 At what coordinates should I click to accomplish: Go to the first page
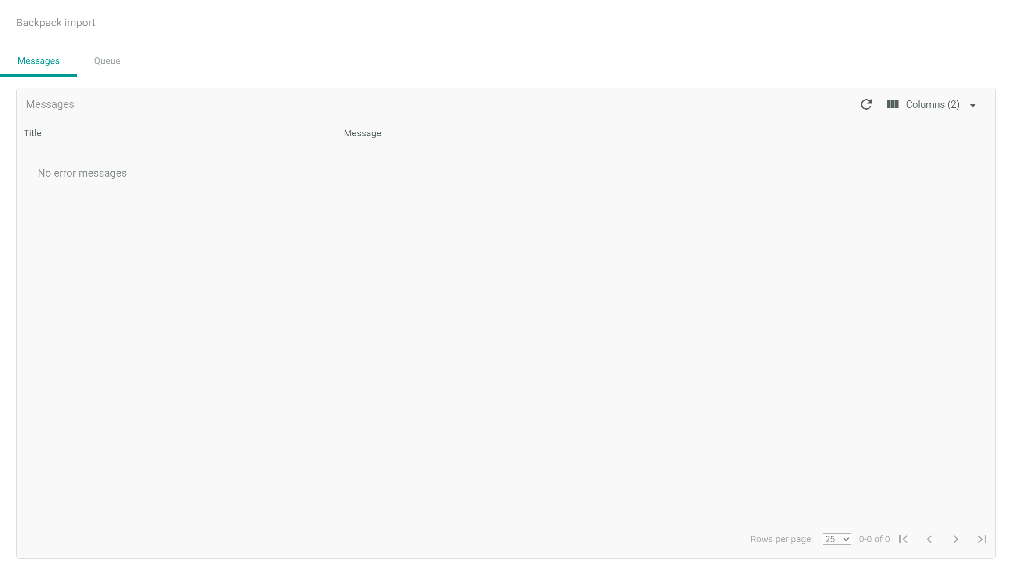pos(903,539)
